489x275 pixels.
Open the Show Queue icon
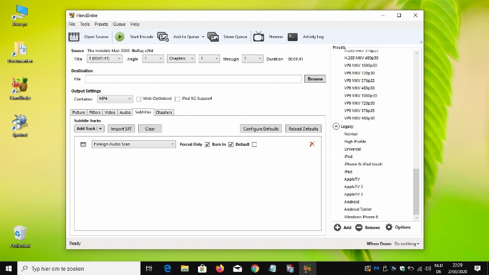coord(213,37)
